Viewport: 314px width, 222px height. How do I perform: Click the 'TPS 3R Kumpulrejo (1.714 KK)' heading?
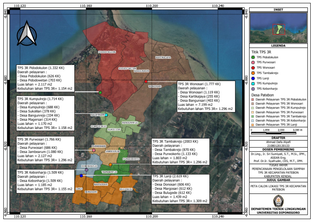tap(40, 99)
